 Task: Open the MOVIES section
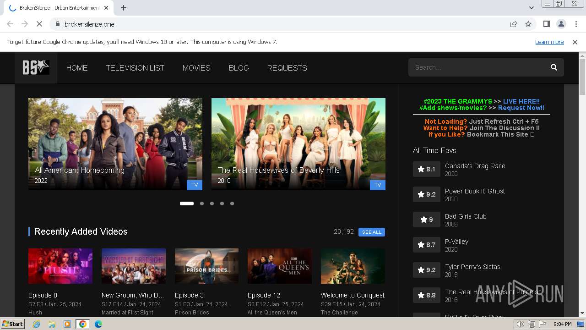tap(196, 68)
